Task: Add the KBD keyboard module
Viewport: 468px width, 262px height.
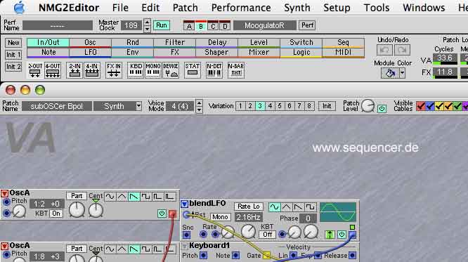Action: (x=136, y=70)
